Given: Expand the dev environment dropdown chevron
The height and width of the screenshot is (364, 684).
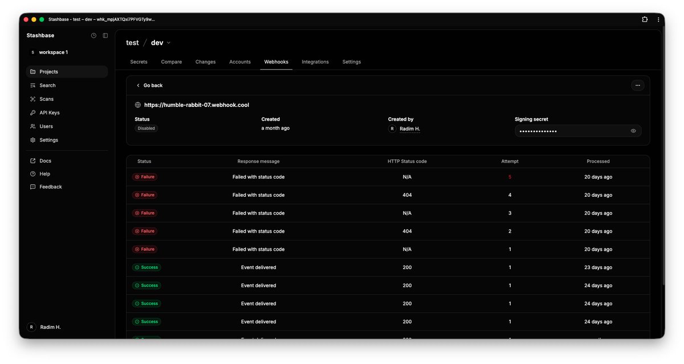Looking at the screenshot, I should point(169,43).
